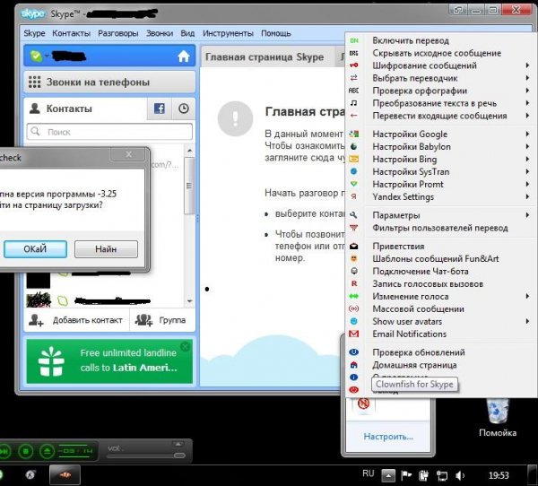Click the Найн button in update dialog
Viewport: 538px width, 486px height.
106,249
